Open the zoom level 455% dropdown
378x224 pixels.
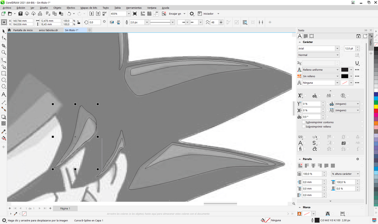[x=129, y=14]
